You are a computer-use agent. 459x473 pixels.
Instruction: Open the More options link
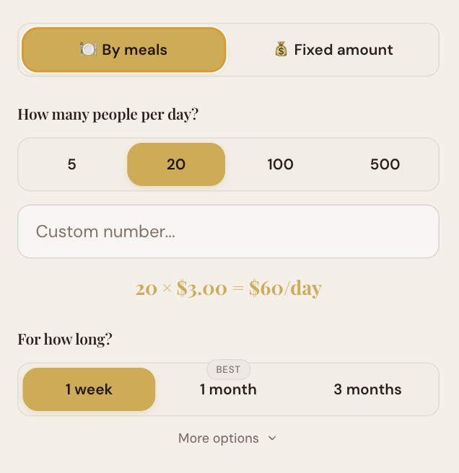click(219, 438)
